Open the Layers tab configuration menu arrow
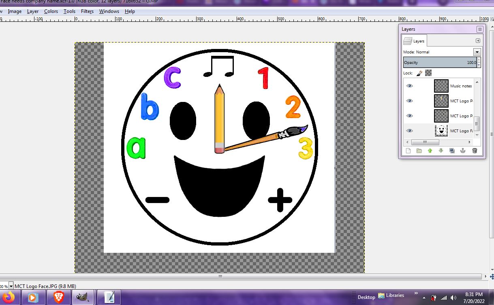This screenshot has width=494, height=305. tap(478, 41)
